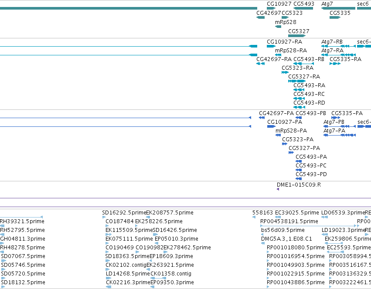Click protein CG10927-PA
The height and width of the screenshot is (289, 371).
(272, 126)
